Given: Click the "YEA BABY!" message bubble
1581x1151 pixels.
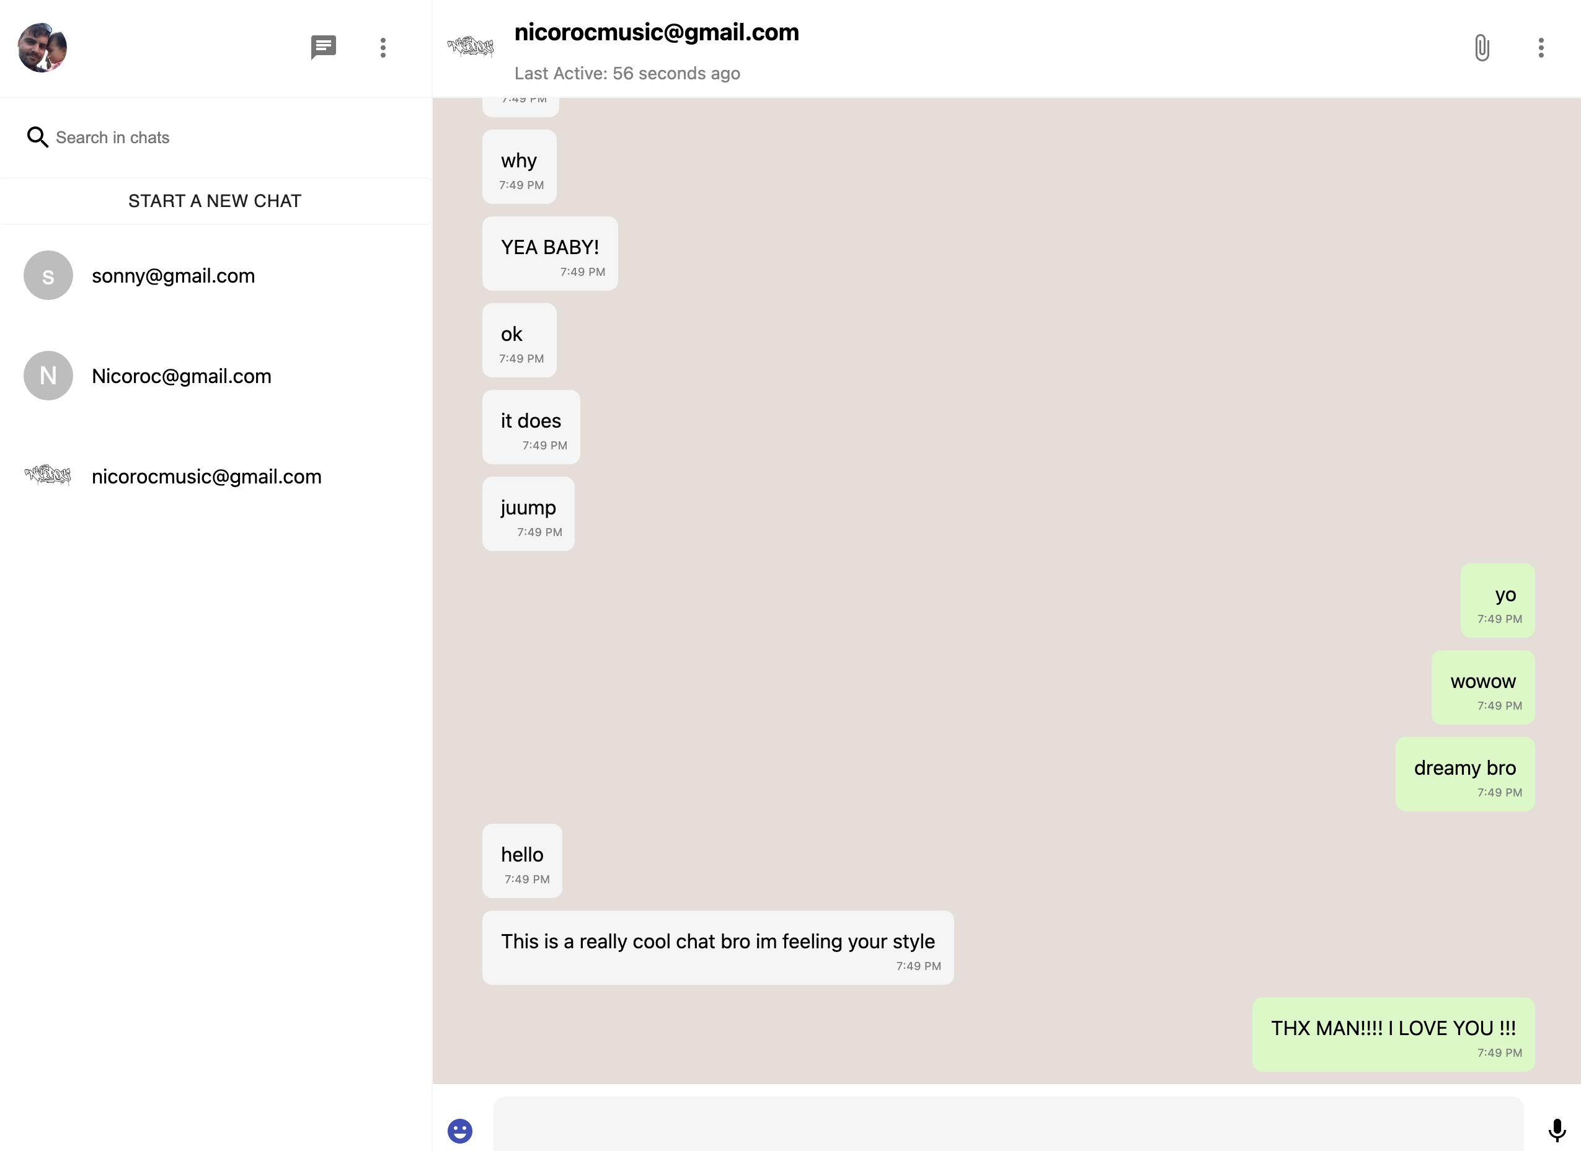Looking at the screenshot, I should (x=549, y=253).
